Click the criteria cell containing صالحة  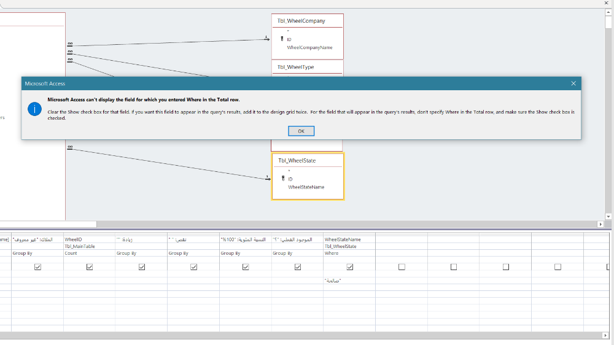pos(349,281)
